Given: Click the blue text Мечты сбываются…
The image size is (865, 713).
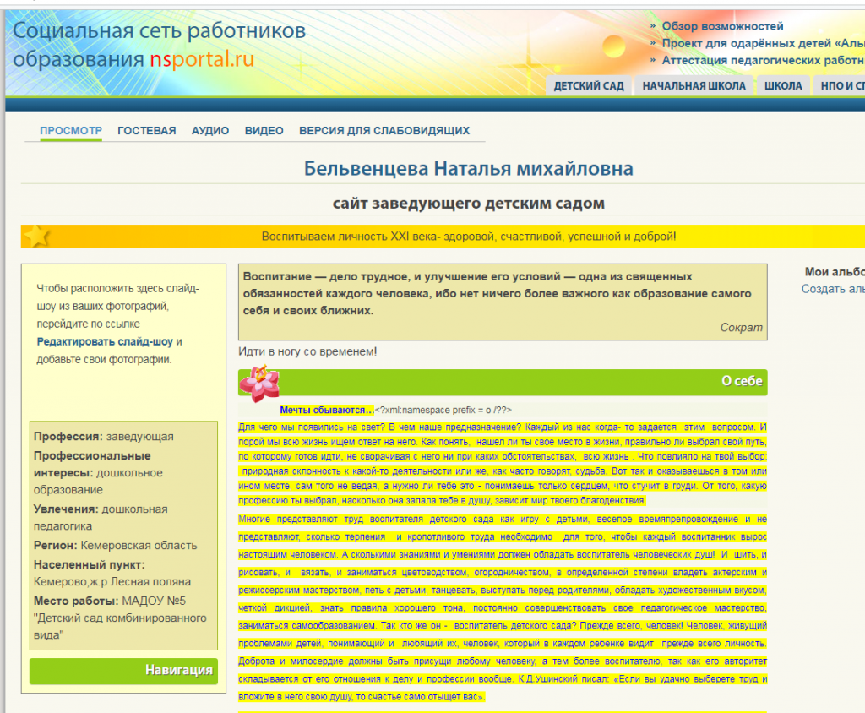Looking at the screenshot, I should click(327, 410).
